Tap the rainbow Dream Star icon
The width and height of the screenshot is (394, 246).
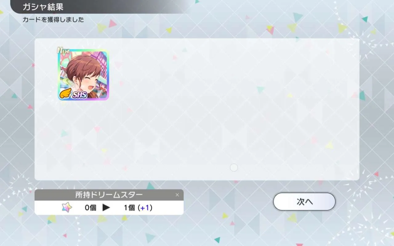coord(67,208)
